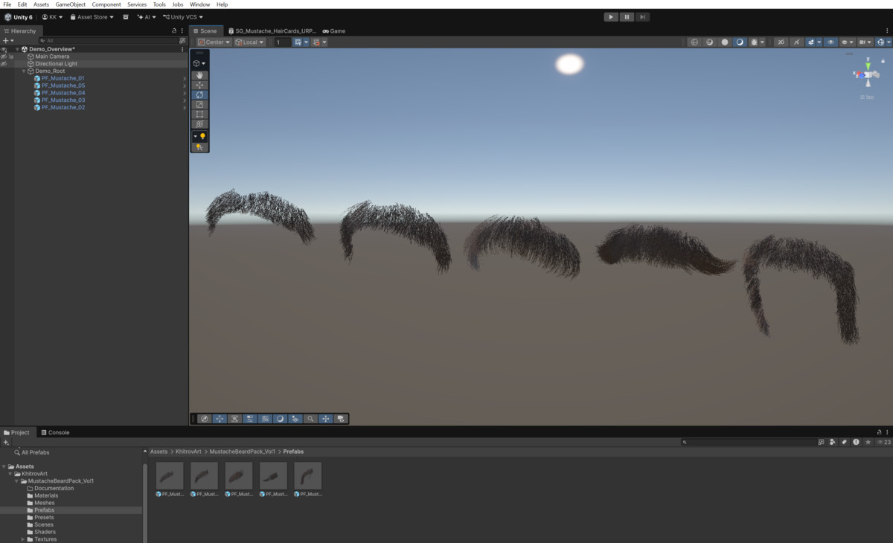Open the Local rotation mode dropdown
The image size is (893, 543).
(249, 42)
